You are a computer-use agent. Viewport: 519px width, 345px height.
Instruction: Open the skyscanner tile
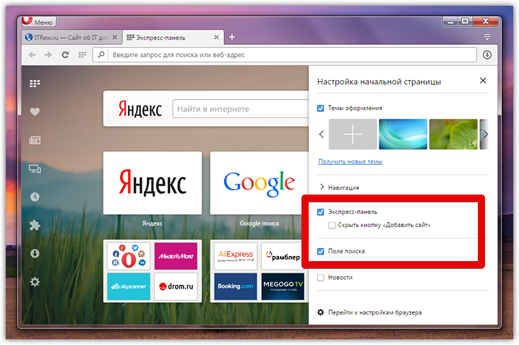coord(129,286)
